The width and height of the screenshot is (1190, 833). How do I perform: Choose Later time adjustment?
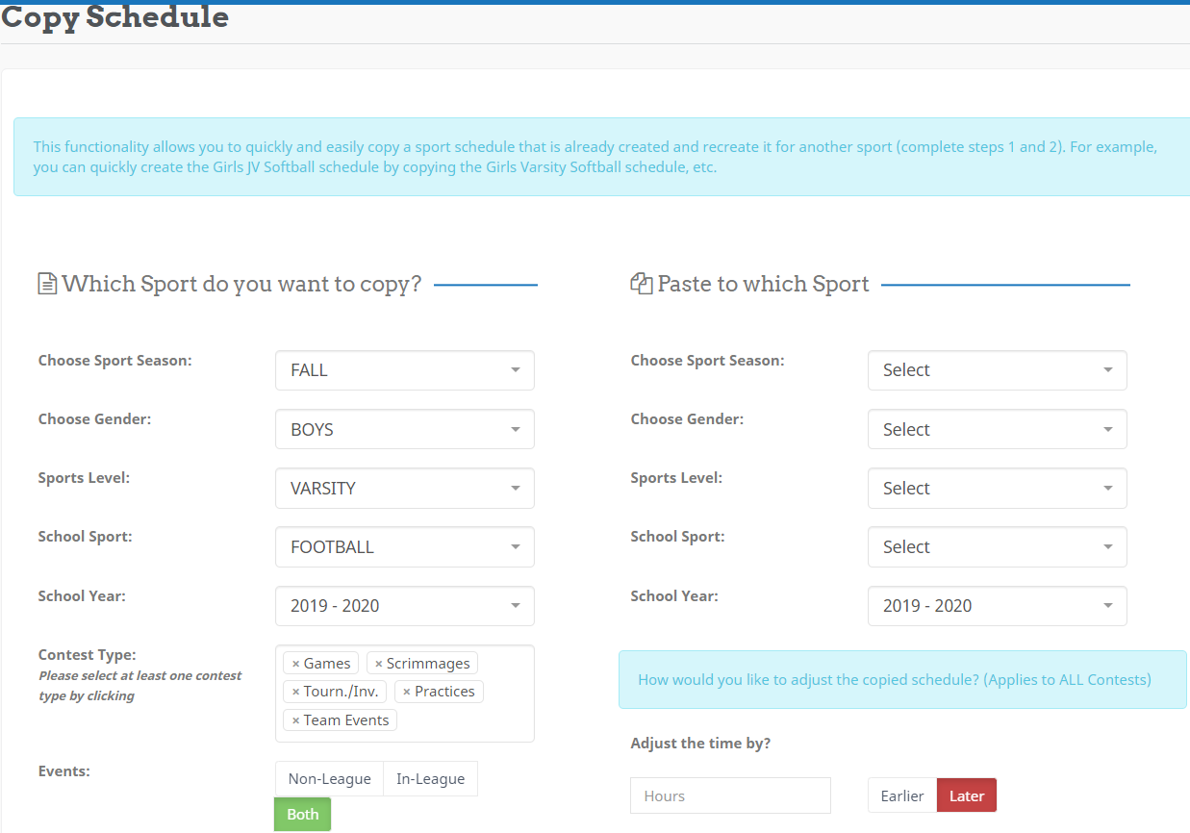[x=966, y=795]
